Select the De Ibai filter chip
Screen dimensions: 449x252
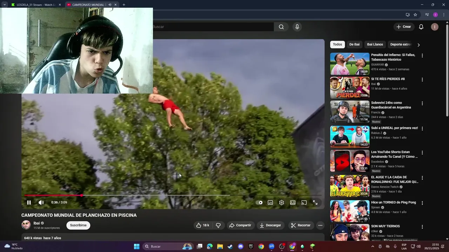point(354,44)
